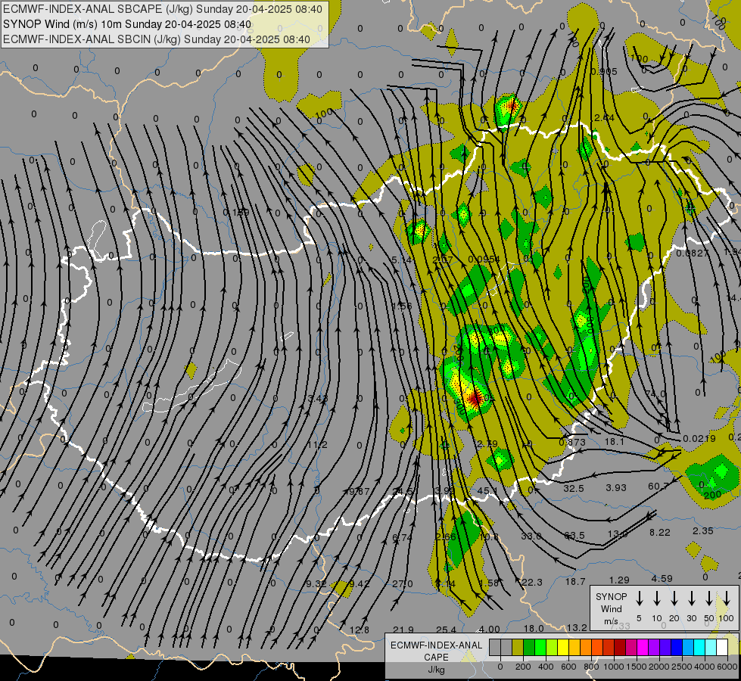The image size is (741, 681).
Task: Click the 27.0 value on the map
Action: (403, 583)
